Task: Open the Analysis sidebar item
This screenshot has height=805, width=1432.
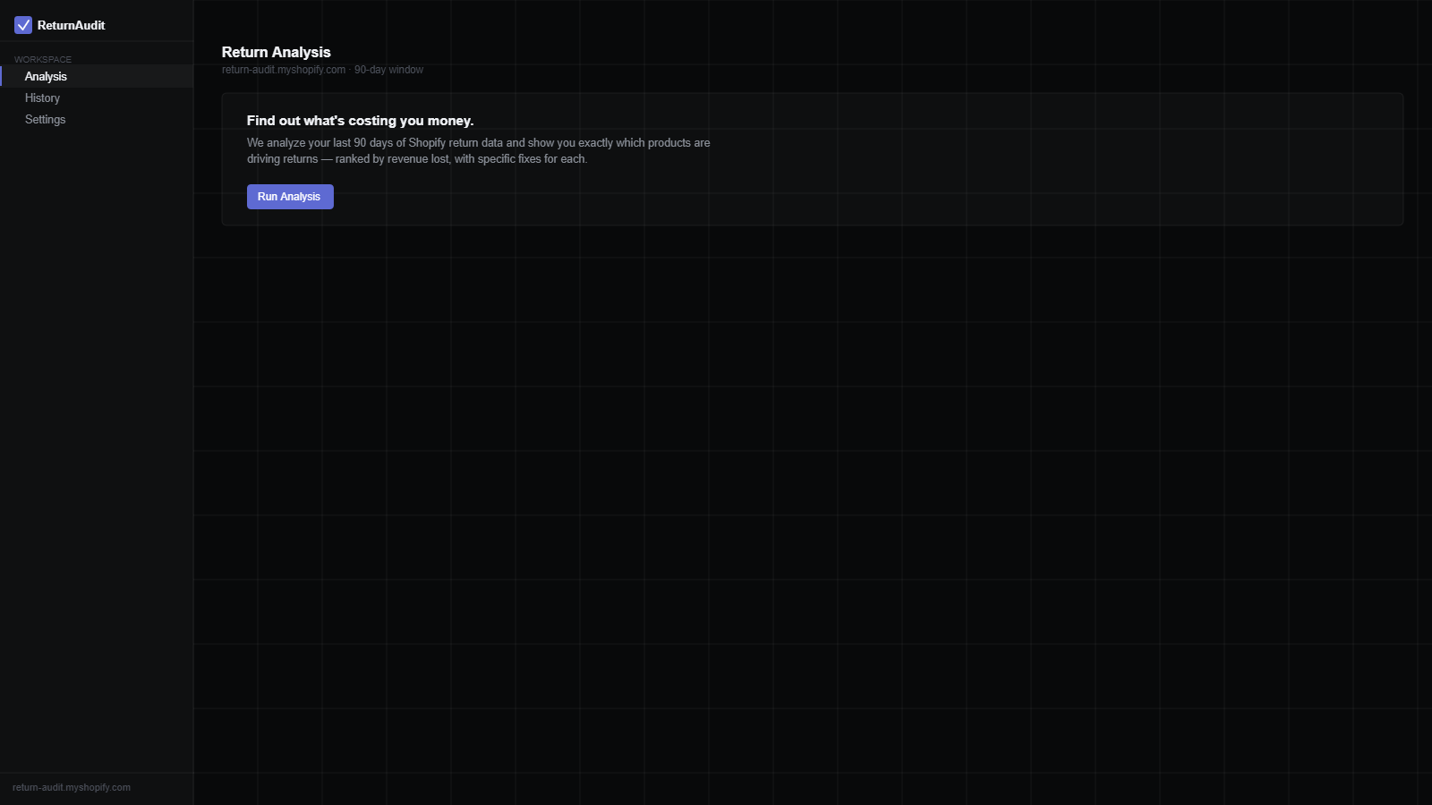Action: [x=97, y=76]
